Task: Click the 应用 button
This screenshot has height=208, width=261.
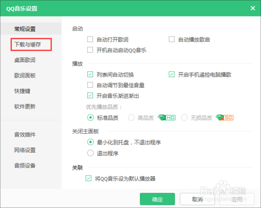Action: [237, 199]
